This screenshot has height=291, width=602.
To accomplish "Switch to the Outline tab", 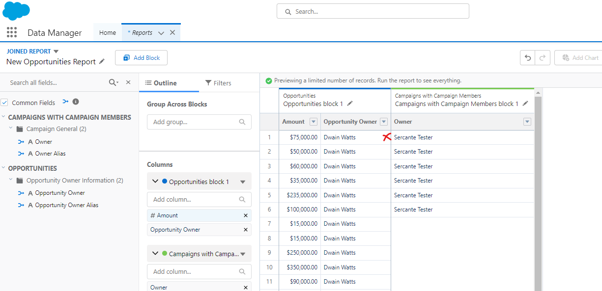I will (169, 83).
